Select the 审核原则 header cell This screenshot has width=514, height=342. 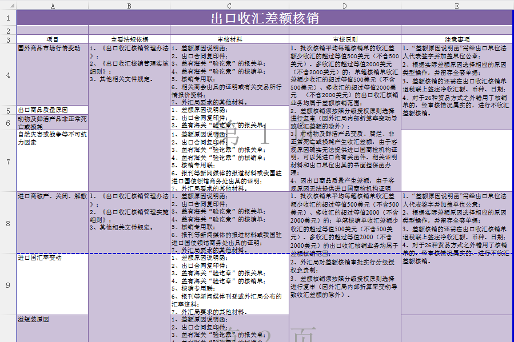click(345, 40)
